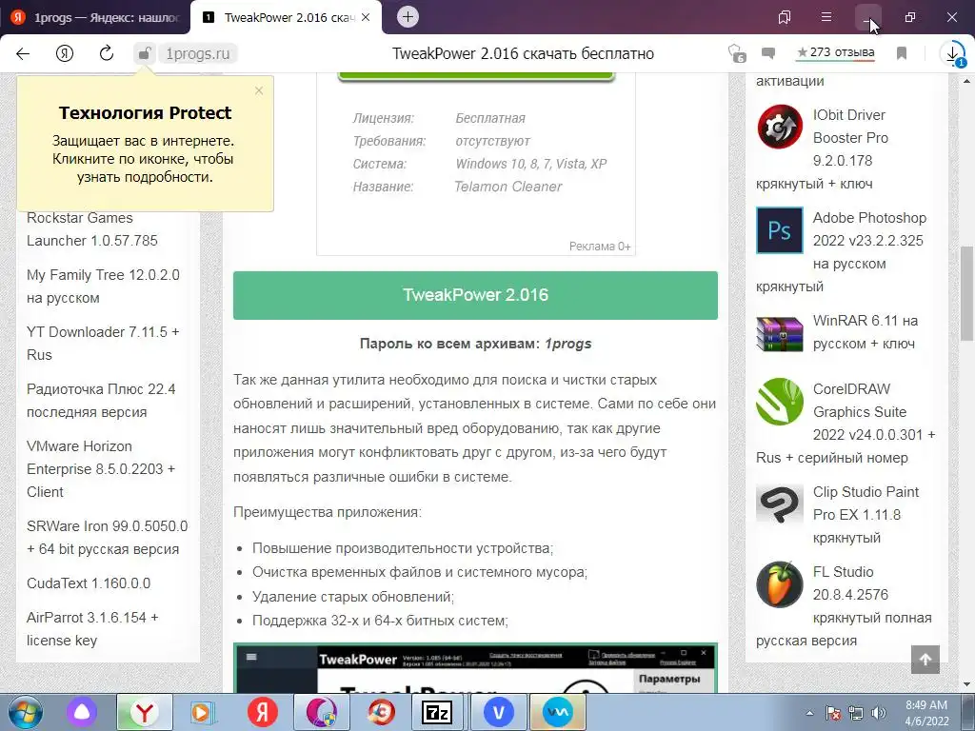Open the downloads arrow icon in the toolbar
Screen dimensions: 975x731
[x=952, y=53]
